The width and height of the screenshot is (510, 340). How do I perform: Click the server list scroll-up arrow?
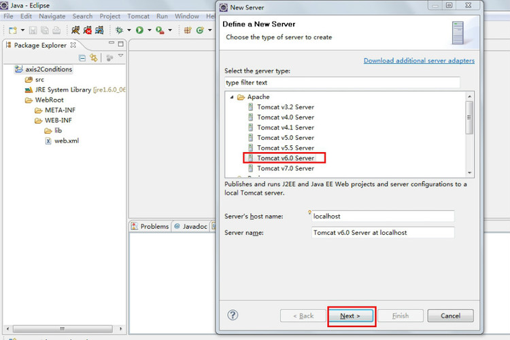point(469,96)
